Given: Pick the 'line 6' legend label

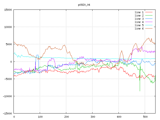Looking at the screenshot, I should coord(139,28).
